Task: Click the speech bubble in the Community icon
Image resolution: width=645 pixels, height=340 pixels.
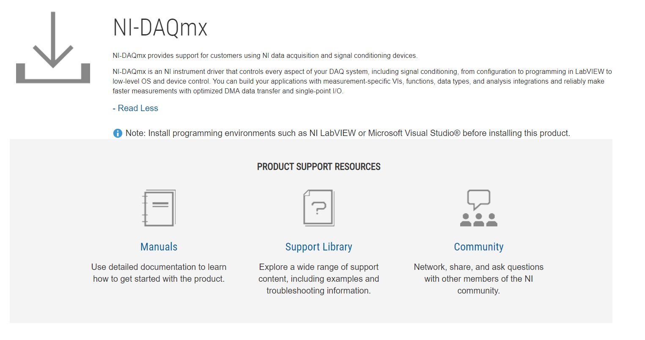Action: [x=478, y=199]
